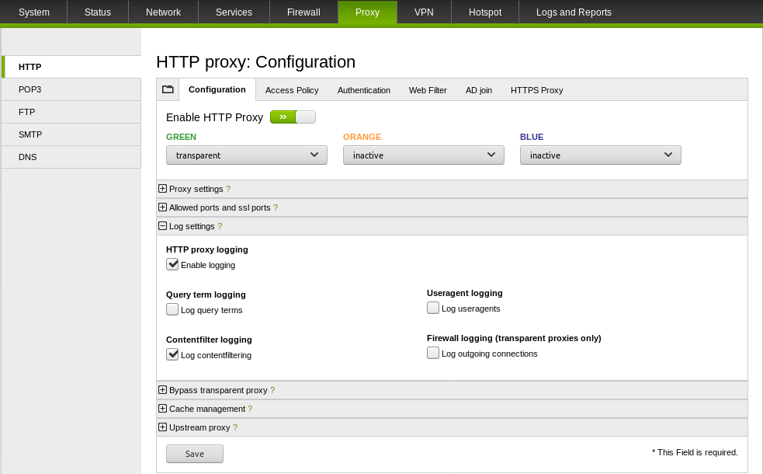The height and width of the screenshot is (474, 763).
Task: Switch to the Web Filter tab
Action: (428, 90)
